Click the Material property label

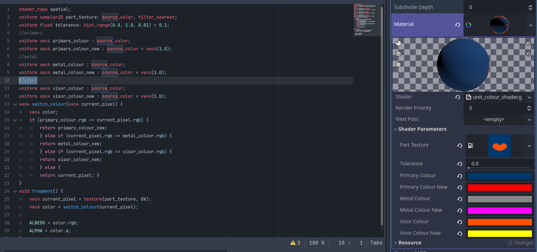click(404, 24)
